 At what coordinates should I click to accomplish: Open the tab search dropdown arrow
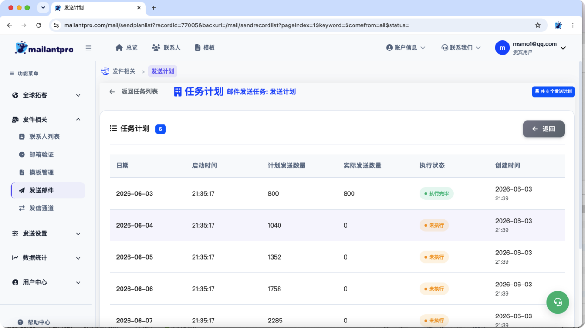(x=43, y=8)
